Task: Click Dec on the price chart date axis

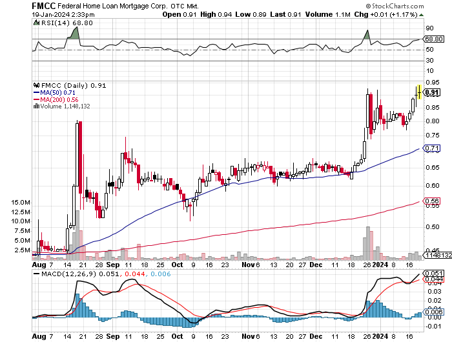Action: point(316,265)
